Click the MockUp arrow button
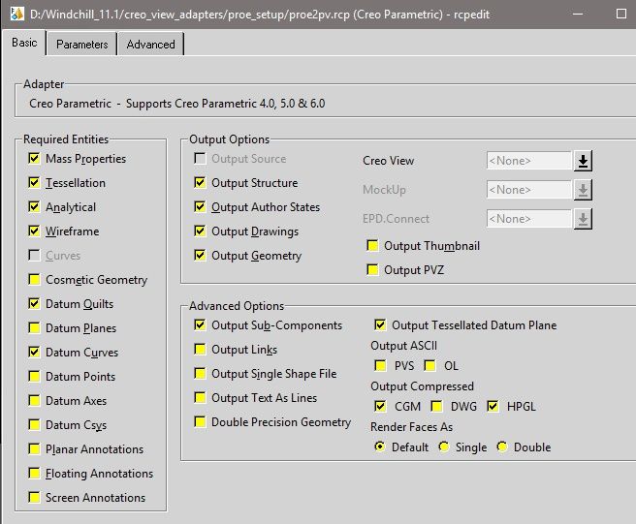 [x=583, y=190]
